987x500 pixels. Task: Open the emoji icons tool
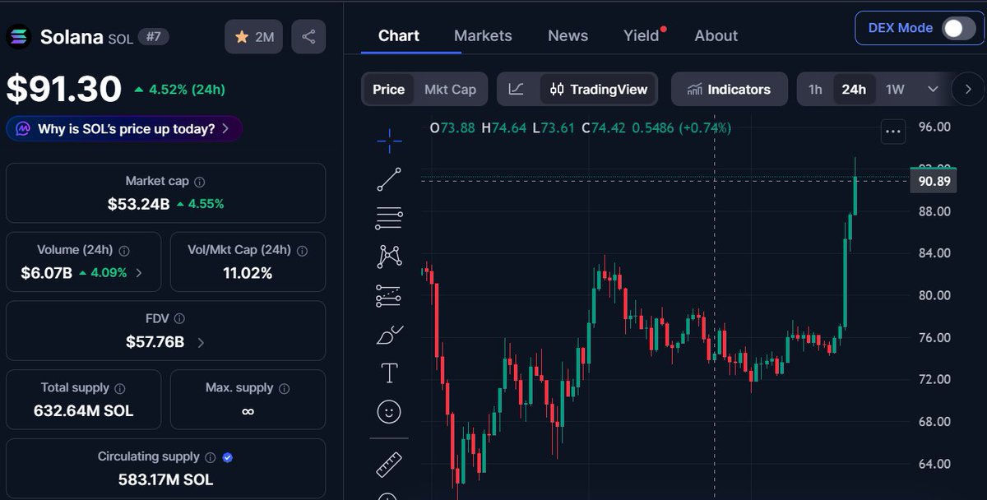pos(389,411)
